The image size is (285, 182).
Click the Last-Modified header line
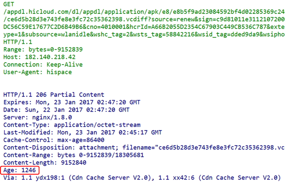82,133
